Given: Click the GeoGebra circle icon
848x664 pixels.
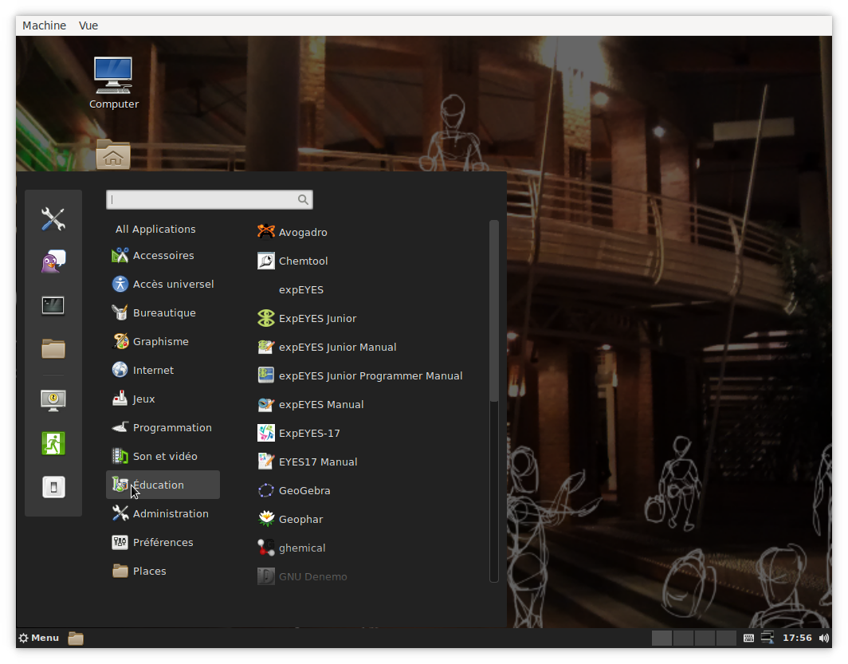Looking at the screenshot, I should (x=265, y=490).
